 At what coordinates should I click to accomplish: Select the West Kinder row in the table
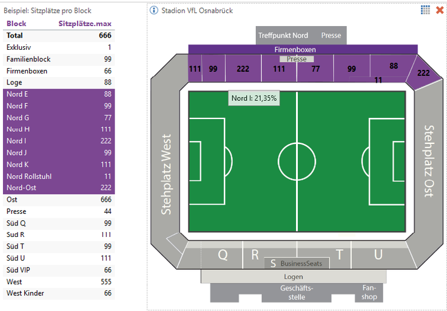[59, 293]
